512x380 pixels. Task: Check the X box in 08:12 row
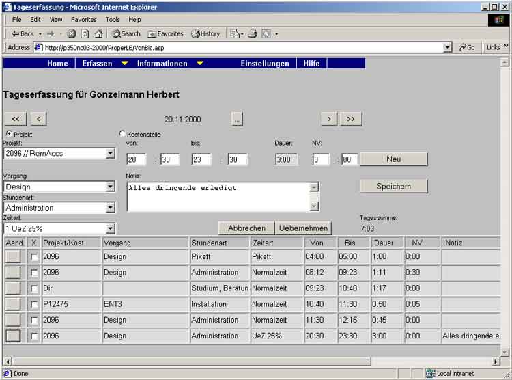point(34,273)
